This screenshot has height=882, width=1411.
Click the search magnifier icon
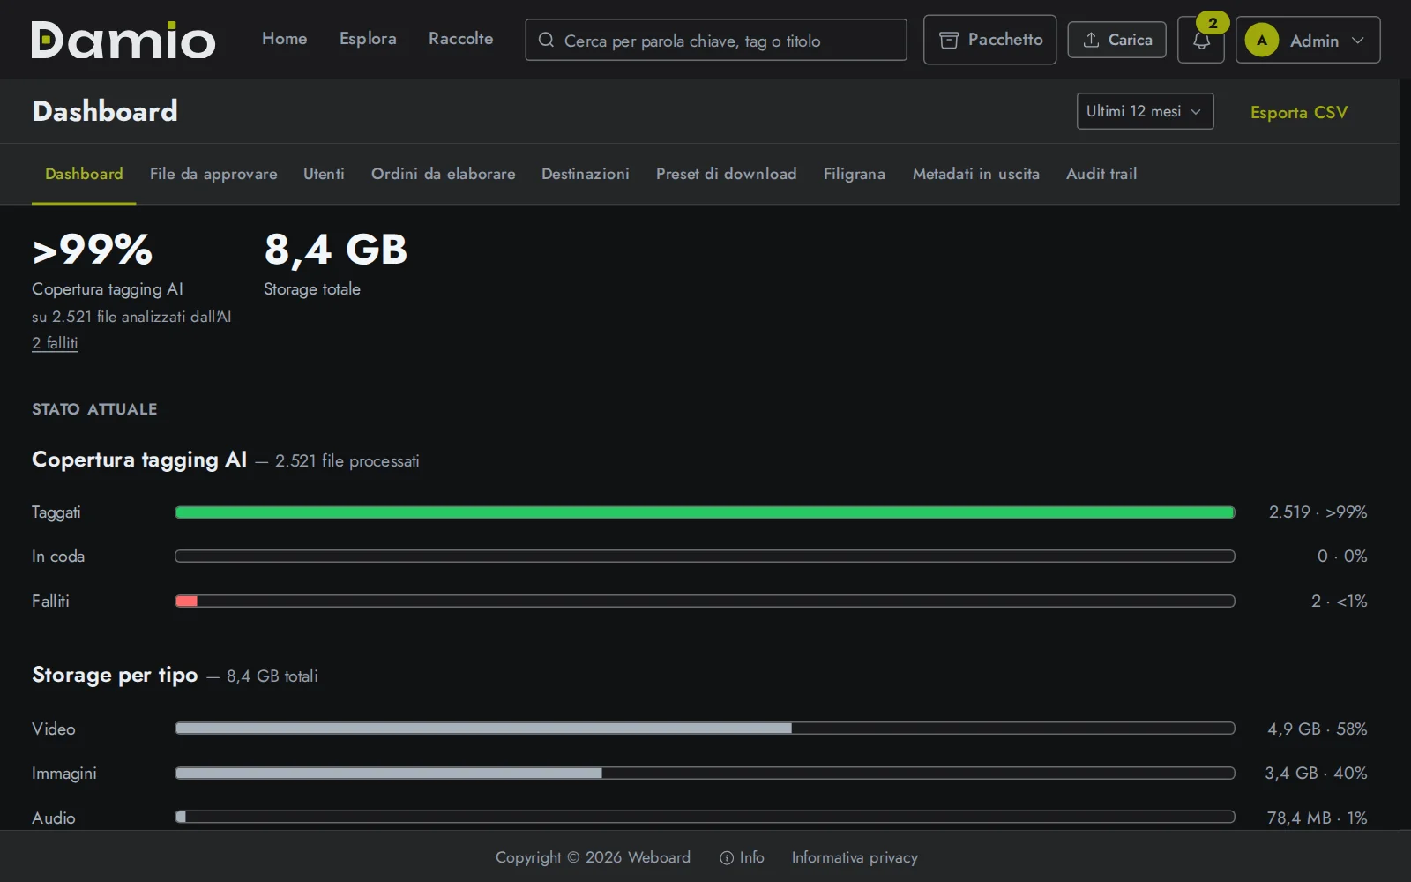point(546,40)
